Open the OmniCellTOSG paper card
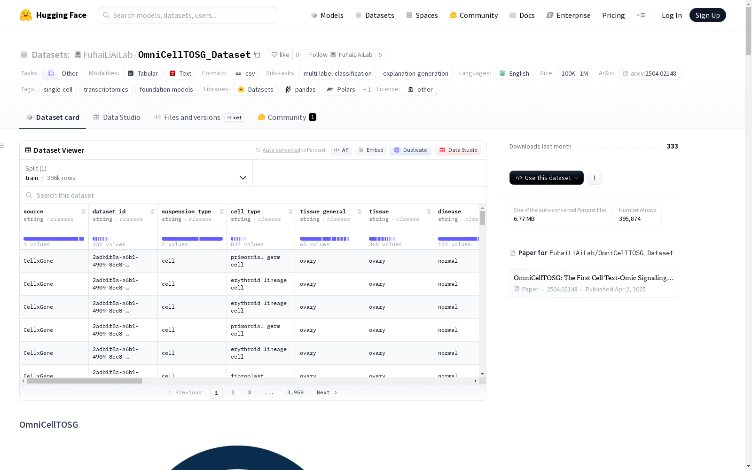Screen dimensions: 752x470 tap(594, 283)
